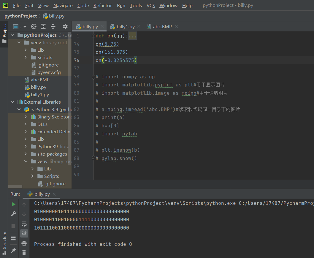The width and height of the screenshot is (314, 258).
Task: Click the Pin Tab icon in Run panel
Action: click(13, 250)
